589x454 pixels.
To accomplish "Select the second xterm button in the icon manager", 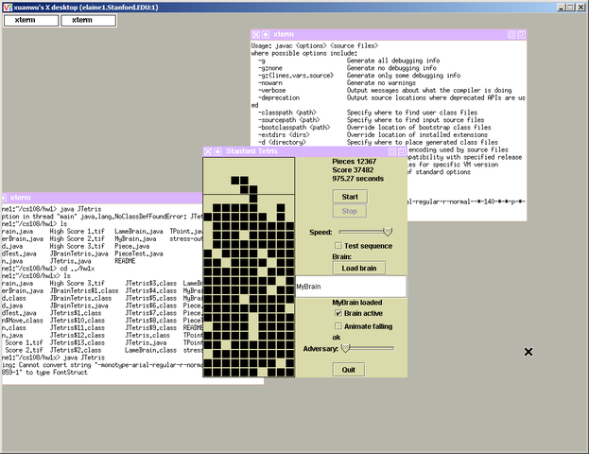I will [88, 20].
